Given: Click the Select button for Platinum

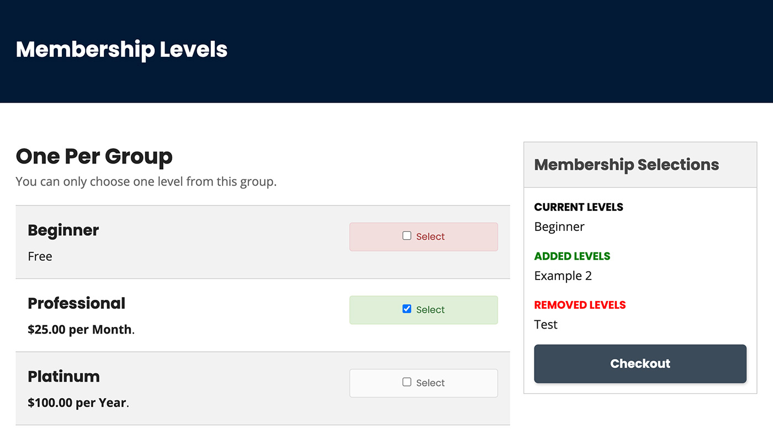Looking at the screenshot, I should (x=423, y=383).
